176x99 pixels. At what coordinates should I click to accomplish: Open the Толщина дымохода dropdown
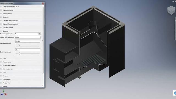point(40,34)
